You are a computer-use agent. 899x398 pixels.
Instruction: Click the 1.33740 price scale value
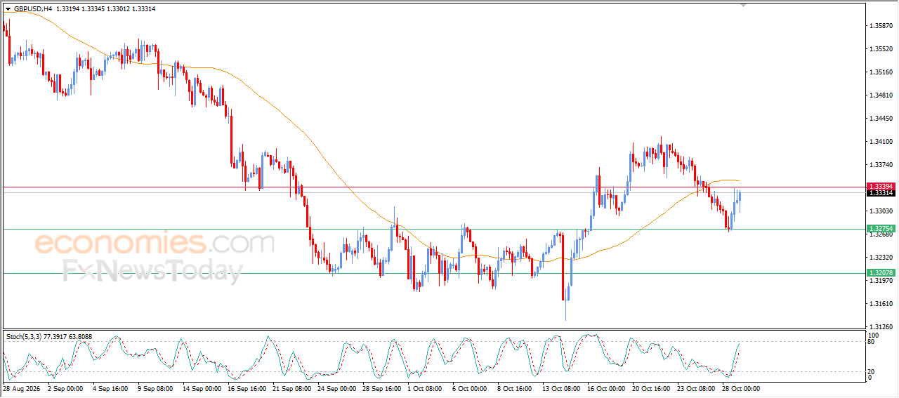(x=881, y=165)
